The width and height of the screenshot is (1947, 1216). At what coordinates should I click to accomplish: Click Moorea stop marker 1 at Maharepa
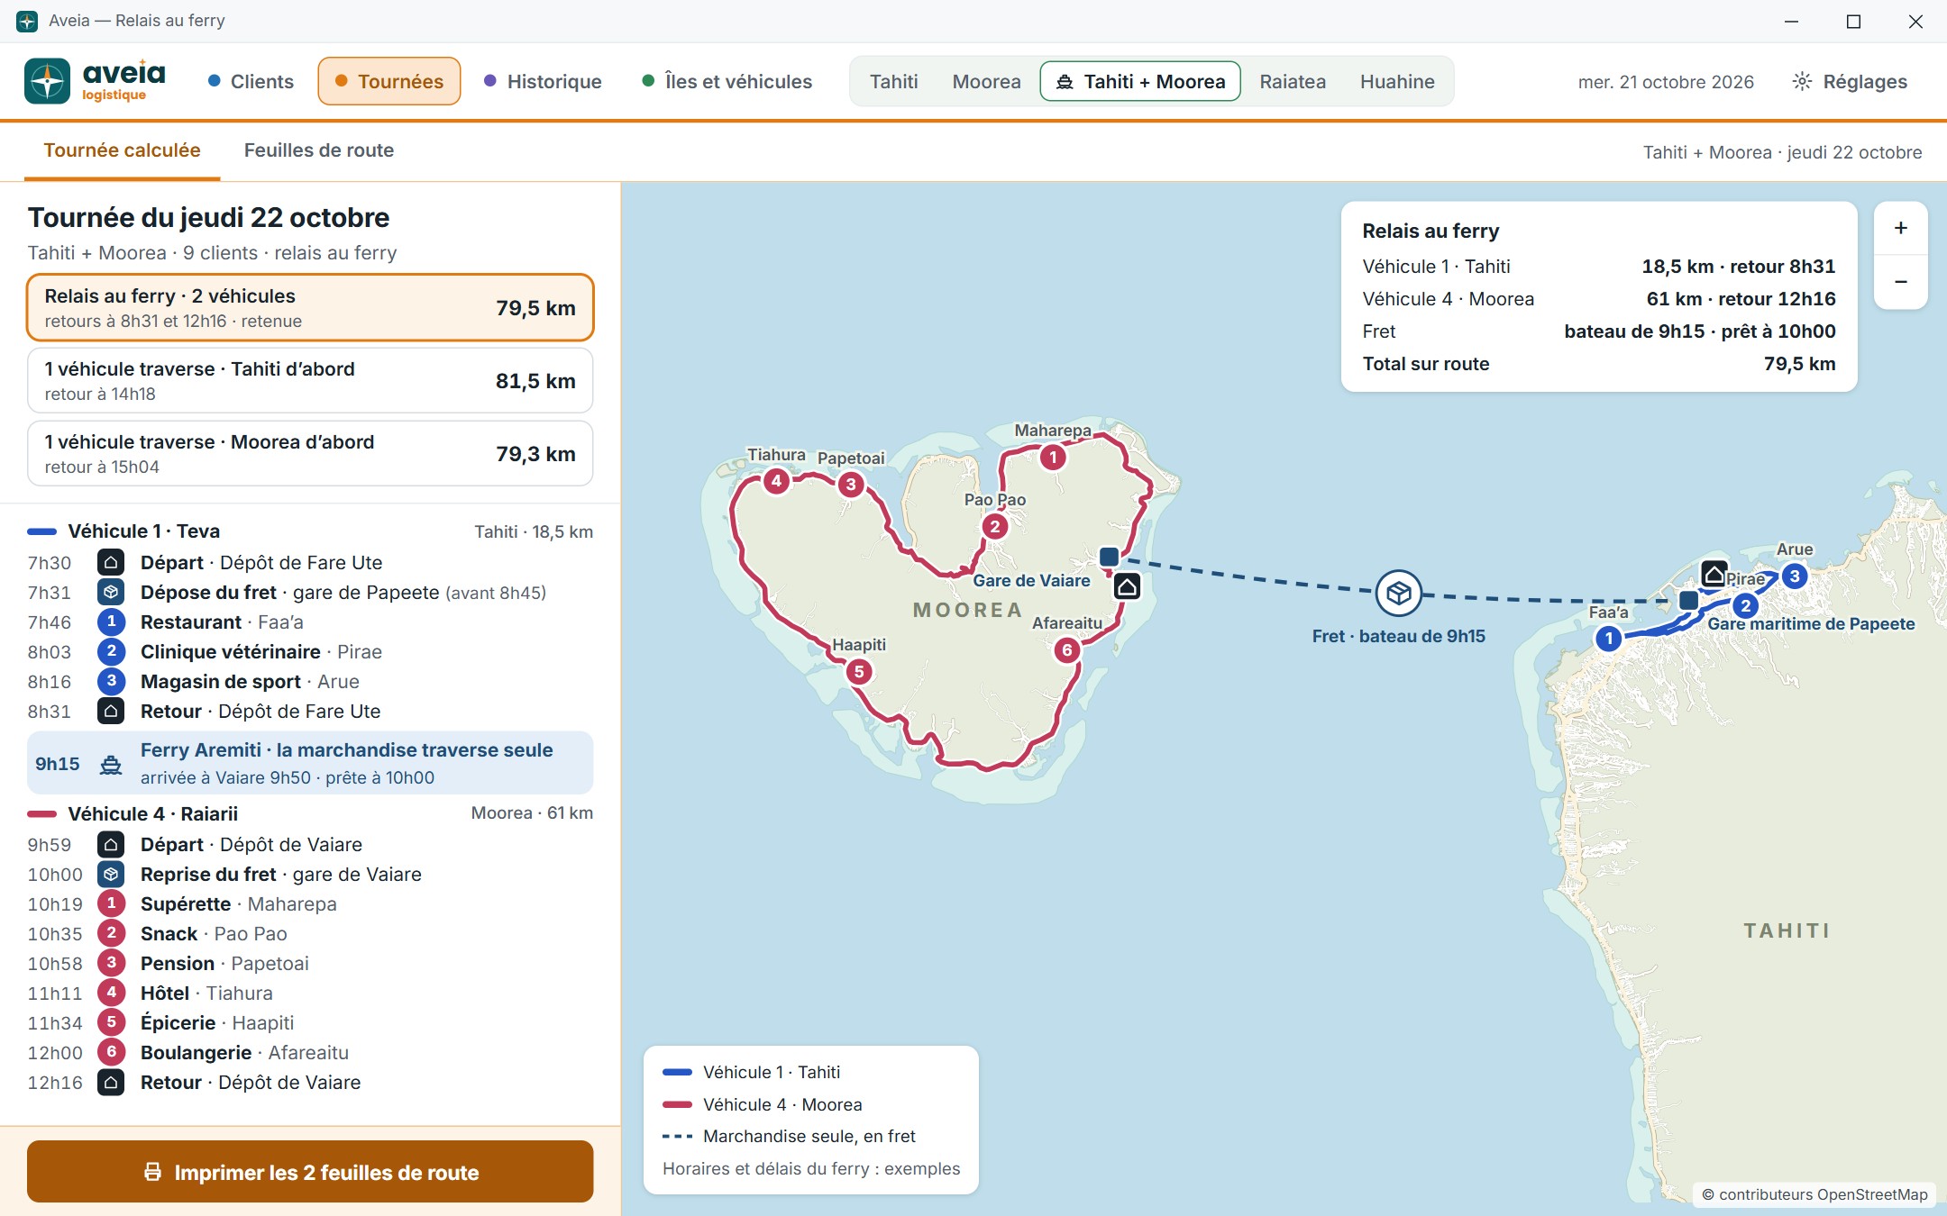1053,458
